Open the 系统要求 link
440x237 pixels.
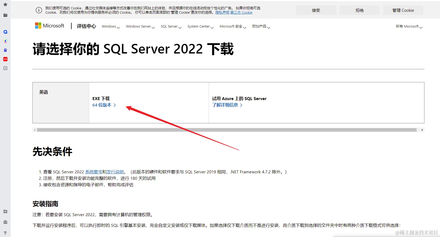click(94, 172)
